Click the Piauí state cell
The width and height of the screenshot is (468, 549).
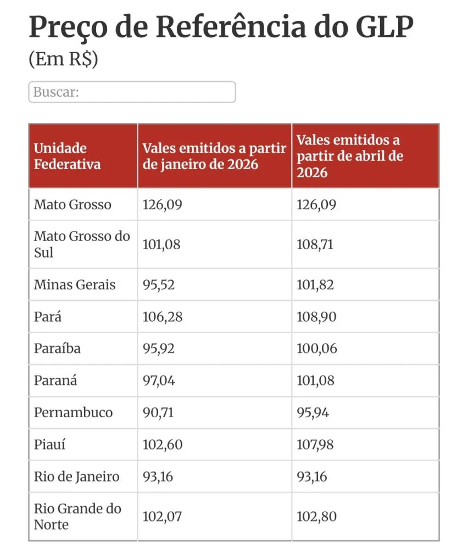click(49, 444)
